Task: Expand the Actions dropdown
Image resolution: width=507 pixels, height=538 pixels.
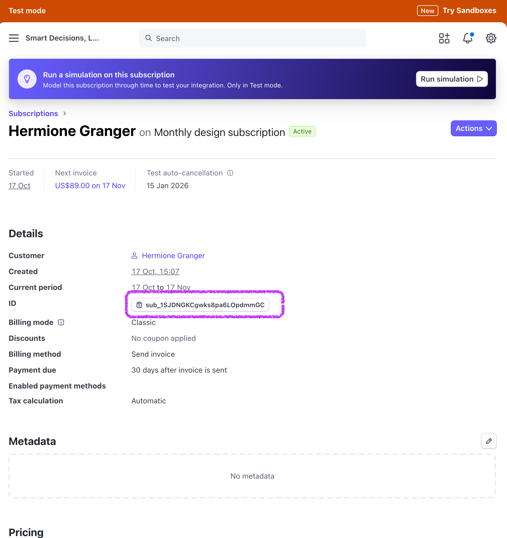Action: 473,128
